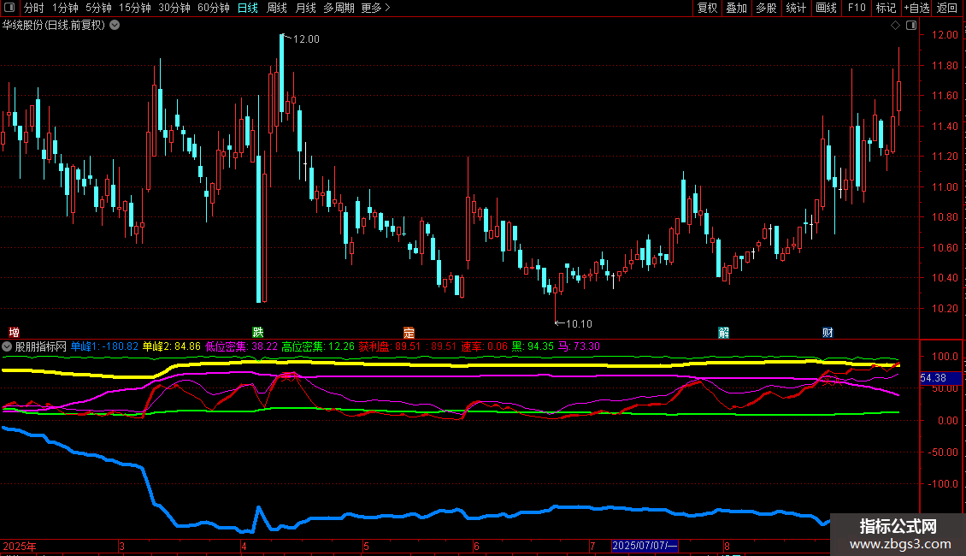
Task: Click the 2025/07/07 date label on timeline
Action: [x=645, y=546]
